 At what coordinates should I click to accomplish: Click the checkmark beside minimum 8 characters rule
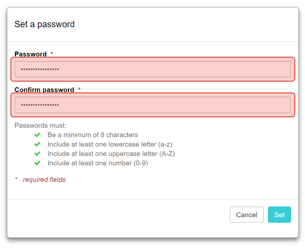(37, 135)
